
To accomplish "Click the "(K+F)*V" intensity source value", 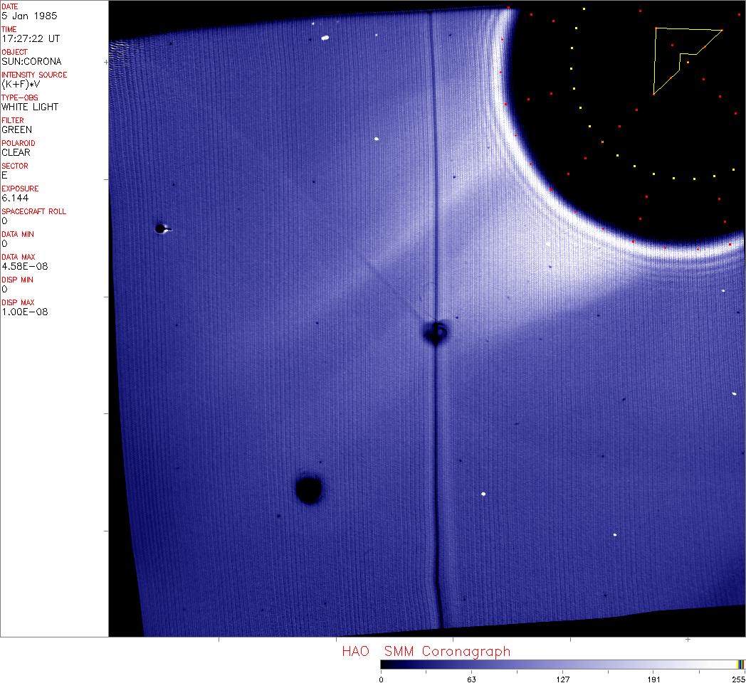I will [21, 84].
